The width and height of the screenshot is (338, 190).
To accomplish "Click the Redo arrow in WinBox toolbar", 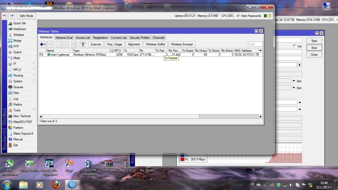I will pos(12,16).
